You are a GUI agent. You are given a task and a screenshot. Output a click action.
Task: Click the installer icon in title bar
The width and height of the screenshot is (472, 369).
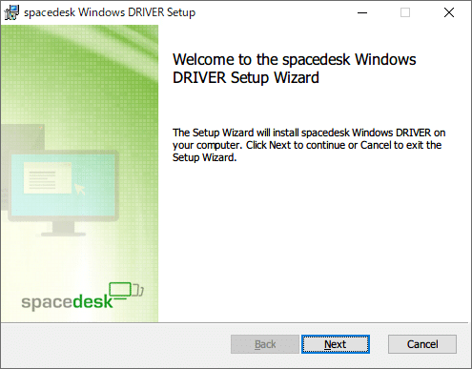[x=12, y=12]
